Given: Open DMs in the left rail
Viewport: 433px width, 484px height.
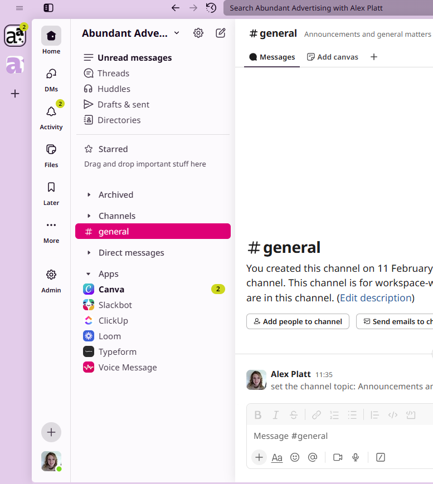Looking at the screenshot, I should [51, 80].
